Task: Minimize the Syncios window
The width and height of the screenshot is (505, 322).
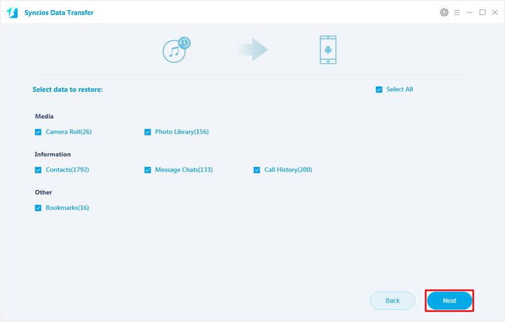Action: 470,13
